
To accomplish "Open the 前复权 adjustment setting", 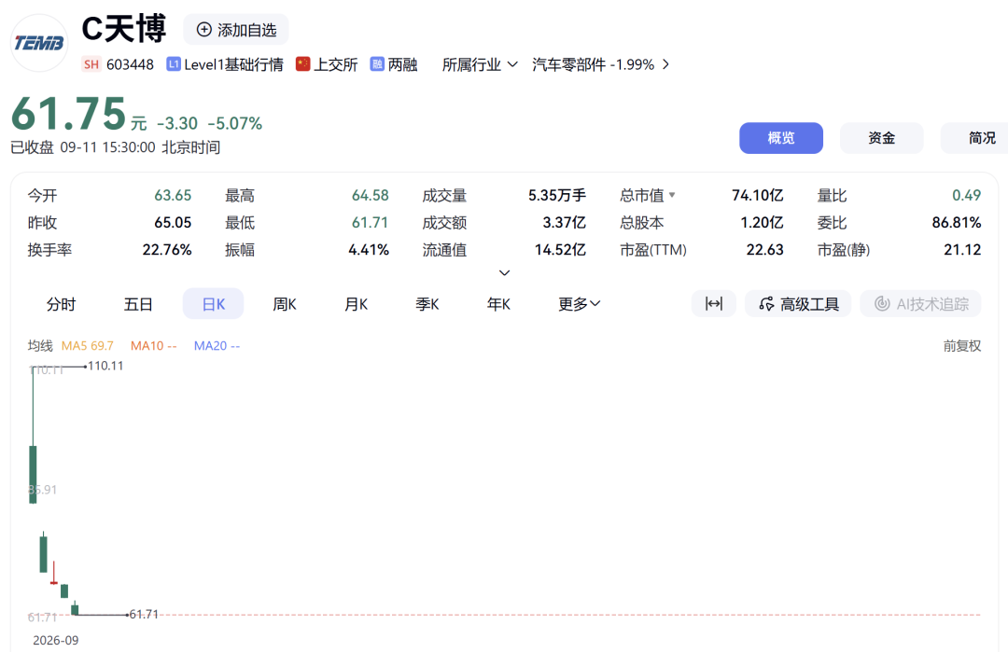I will 961,346.
